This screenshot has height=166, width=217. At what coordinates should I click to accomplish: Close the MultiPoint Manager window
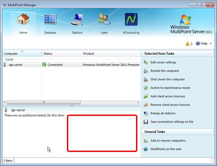click(210, 5)
